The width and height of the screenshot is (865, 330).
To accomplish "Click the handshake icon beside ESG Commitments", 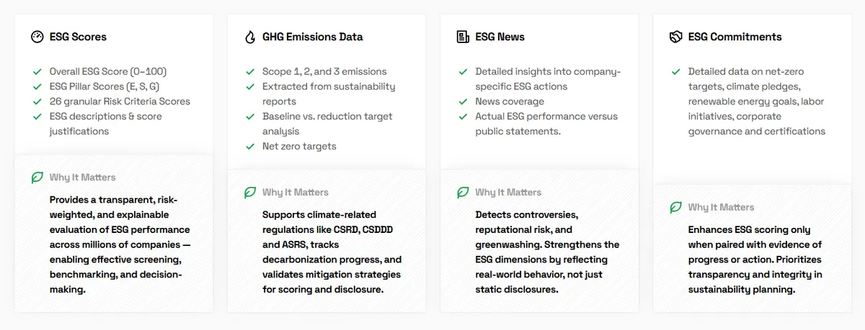I will tap(675, 37).
